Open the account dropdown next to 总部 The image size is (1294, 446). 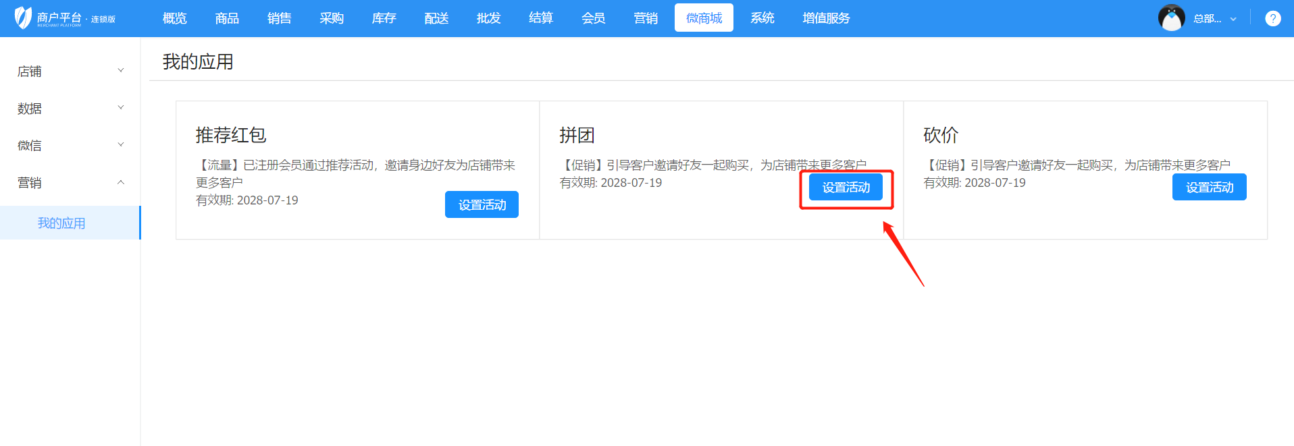coord(1233,19)
